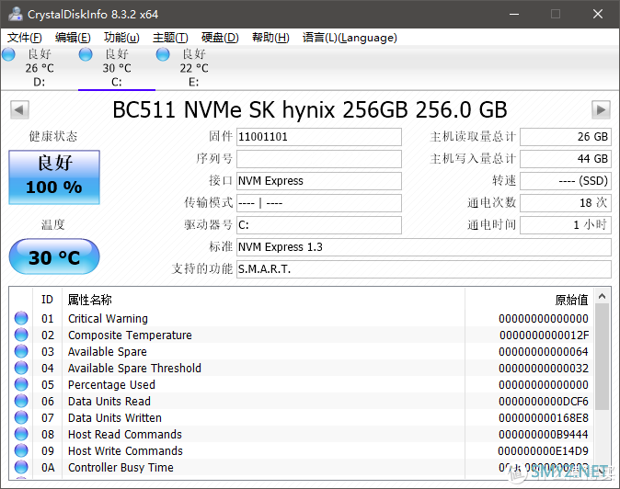Select the C: drive tab at 30 °C
This screenshot has height=489, width=620.
(x=117, y=67)
